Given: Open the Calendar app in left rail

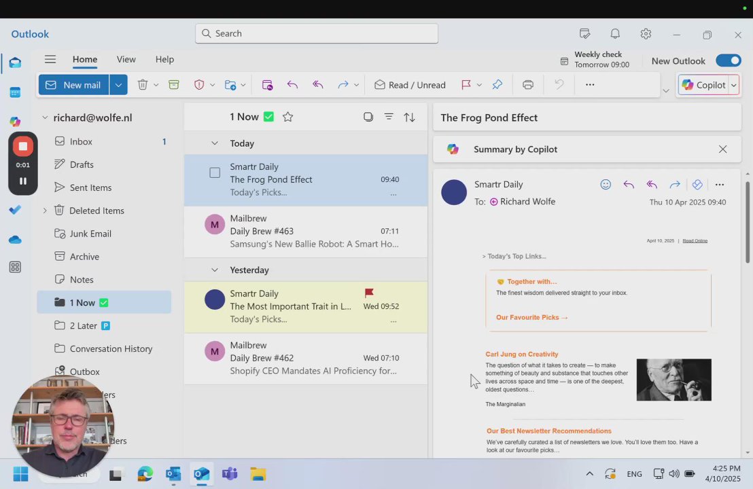Looking at the screenshot, I should tap(15, 92).
